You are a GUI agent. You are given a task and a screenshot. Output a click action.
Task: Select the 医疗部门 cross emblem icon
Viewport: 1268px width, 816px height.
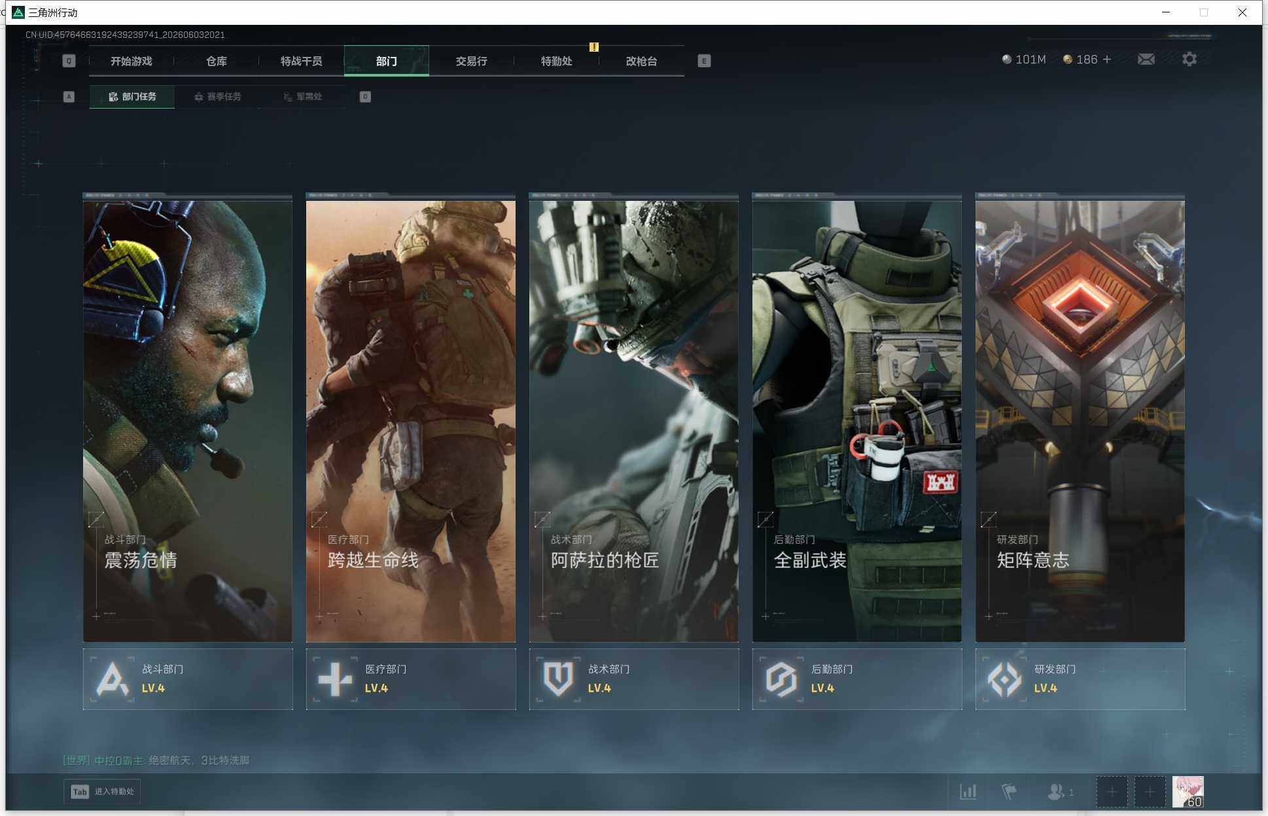335,679
